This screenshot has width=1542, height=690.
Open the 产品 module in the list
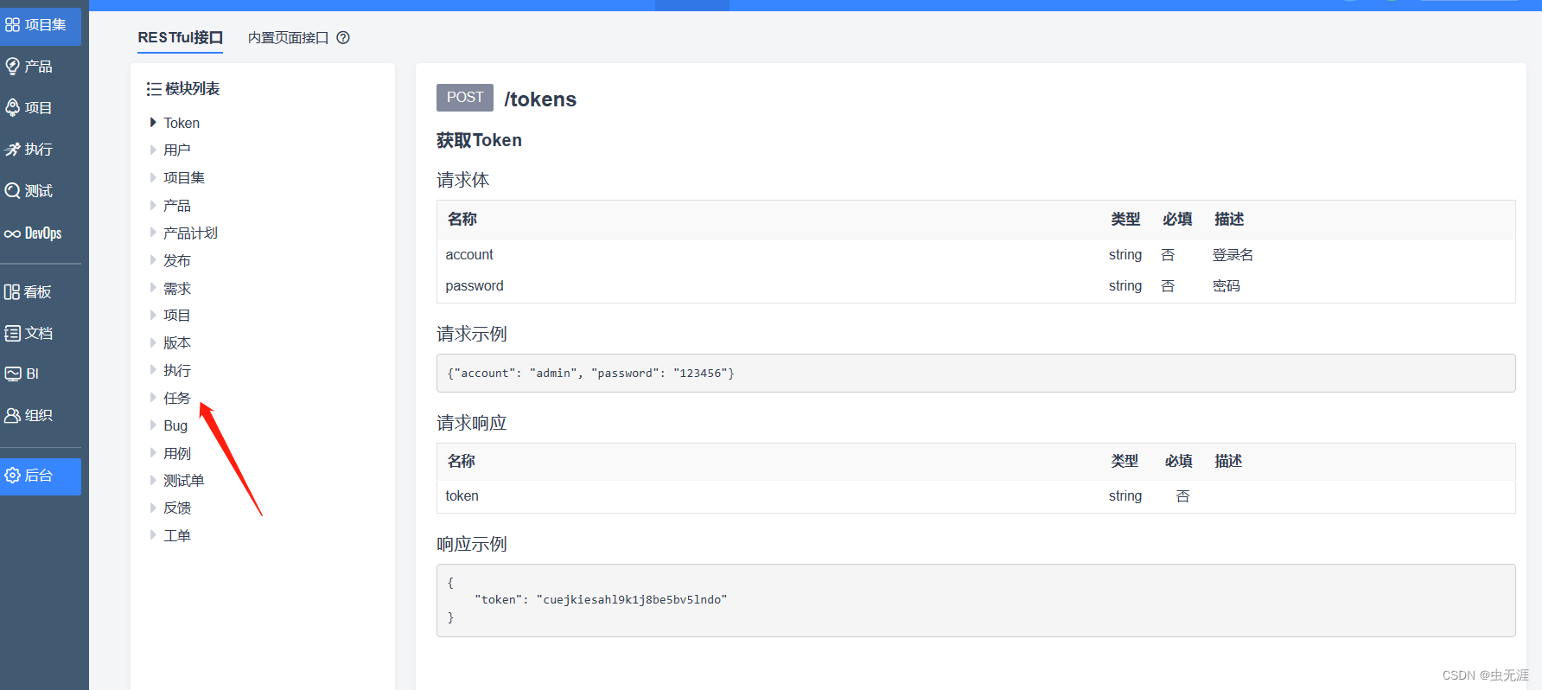[177, 205]
